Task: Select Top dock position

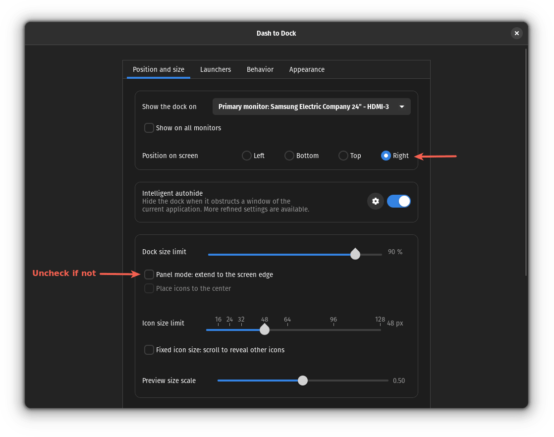Action: (x=343, y=156)
